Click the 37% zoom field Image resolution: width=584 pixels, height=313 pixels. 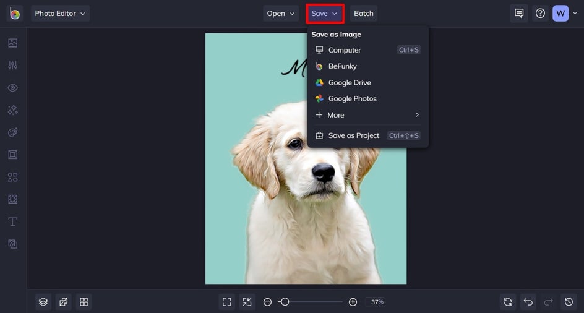click(x=376, y=302)
